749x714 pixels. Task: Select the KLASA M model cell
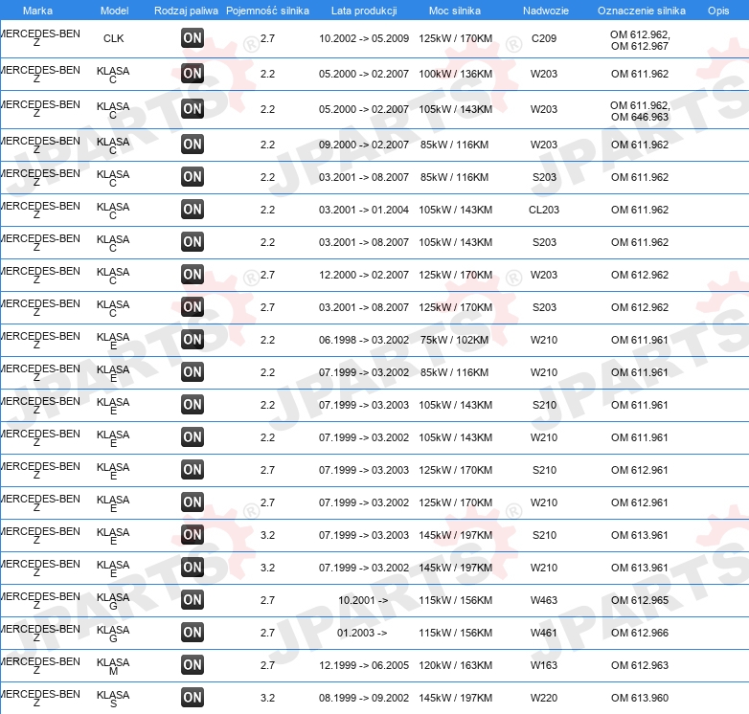[x=113, y=666]
